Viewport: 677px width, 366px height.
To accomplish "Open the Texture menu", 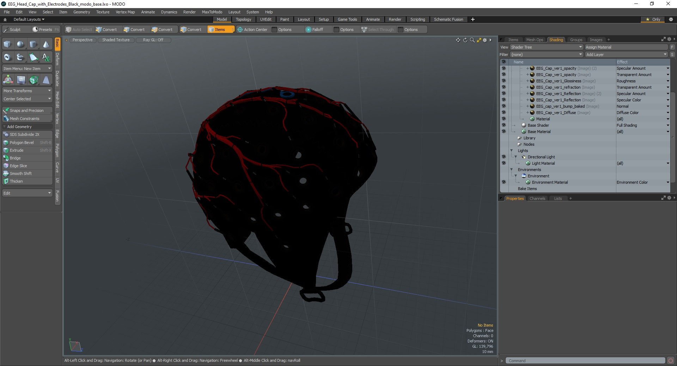I will [x=103, y=12].
